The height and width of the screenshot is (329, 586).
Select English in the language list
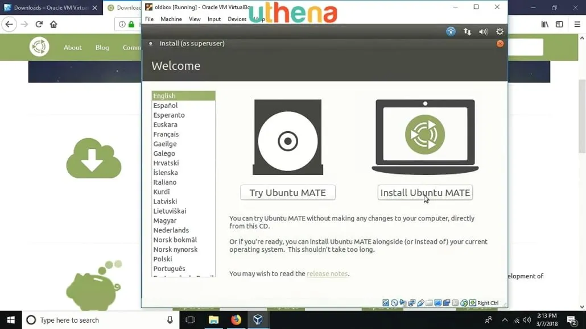point(184,96)
